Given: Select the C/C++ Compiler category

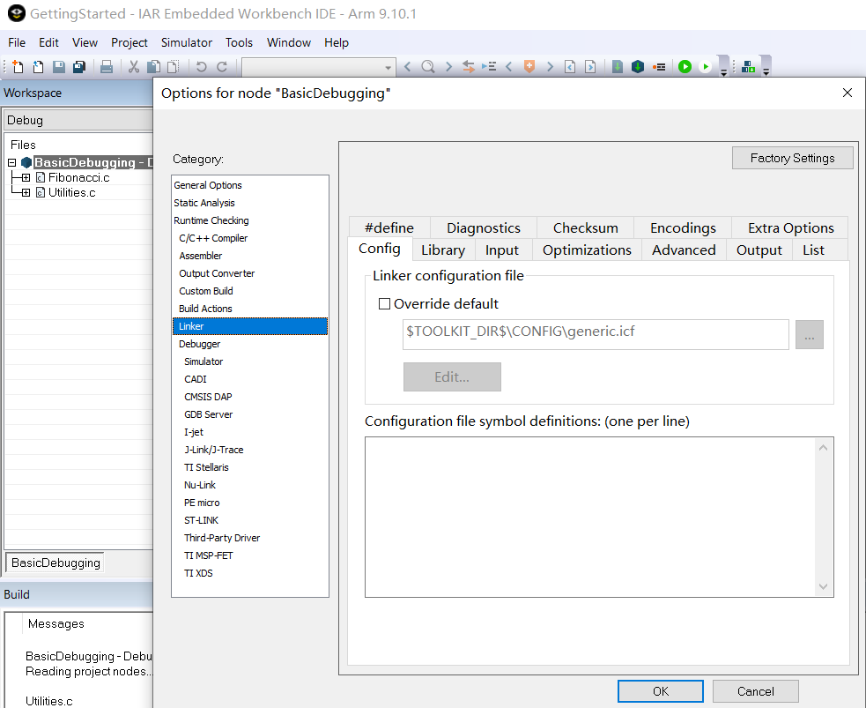Looking at the screenshot, I should [213, 238].
